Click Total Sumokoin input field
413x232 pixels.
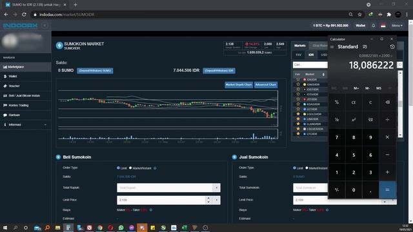310,188
